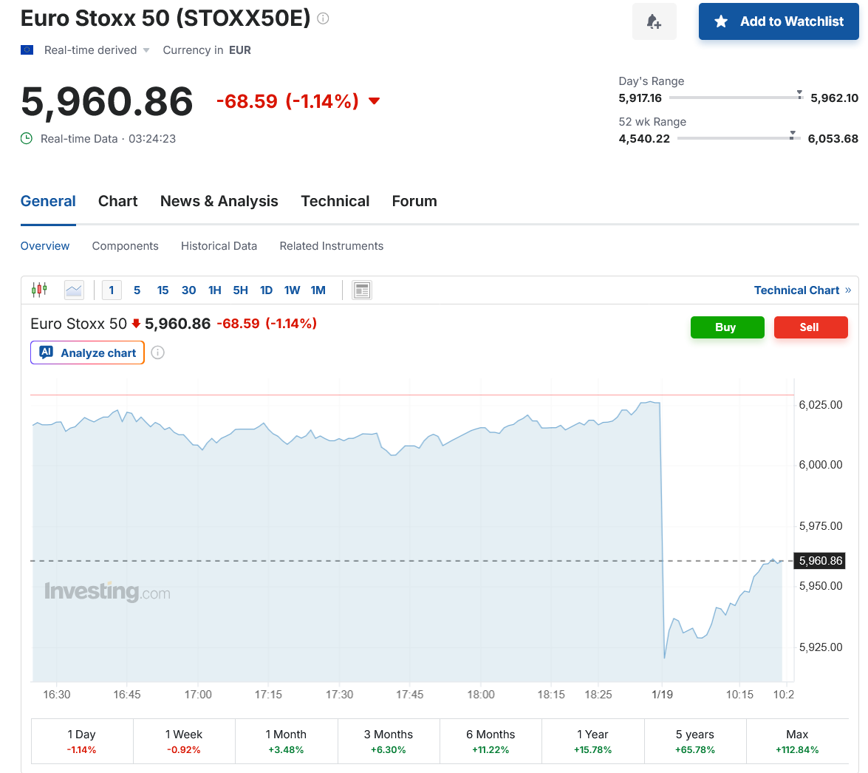Click the AI Analyze chart button
This screenshot has width=868, height=773.
tap(87, 353)
